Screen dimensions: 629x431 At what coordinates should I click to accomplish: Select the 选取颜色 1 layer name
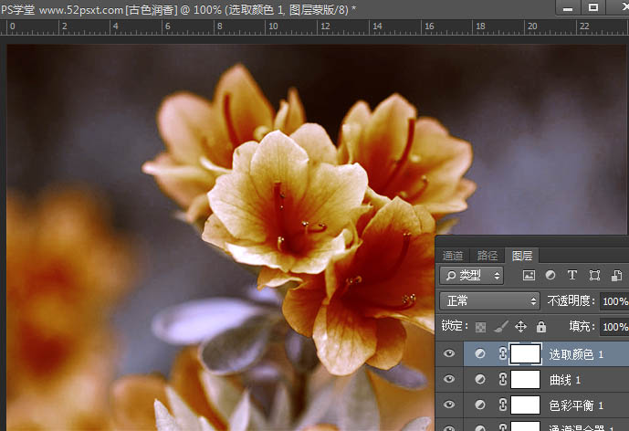(x=576, y=354)
